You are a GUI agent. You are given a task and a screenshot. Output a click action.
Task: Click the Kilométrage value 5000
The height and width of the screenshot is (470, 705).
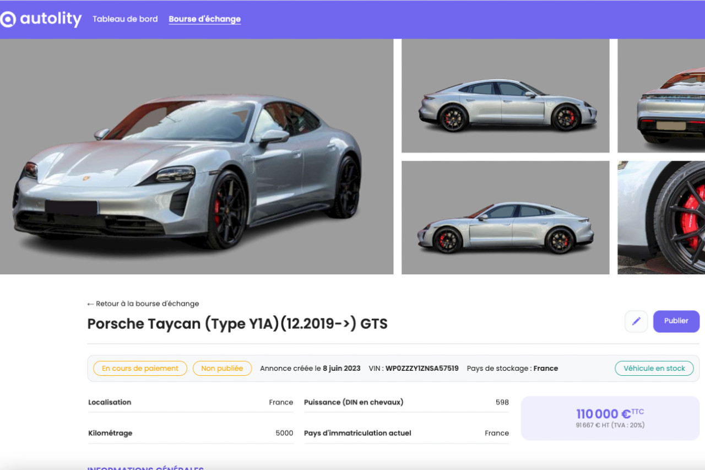tap(284, 433)
